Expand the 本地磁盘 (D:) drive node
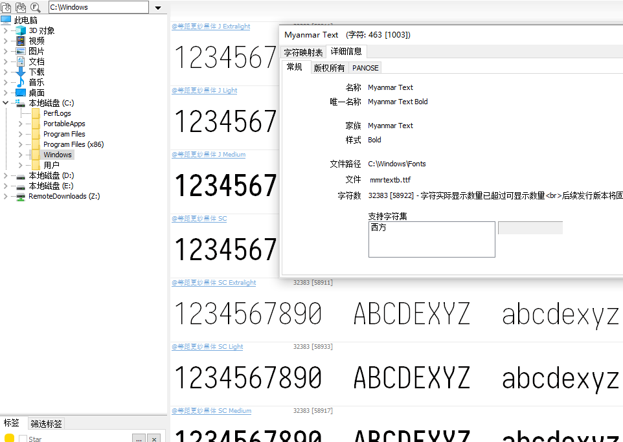This screenshot has height=442, width=623. (6, 175)
